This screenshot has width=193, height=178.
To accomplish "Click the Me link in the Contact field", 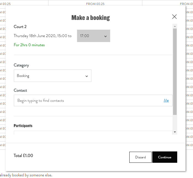I will pos(166,100).
